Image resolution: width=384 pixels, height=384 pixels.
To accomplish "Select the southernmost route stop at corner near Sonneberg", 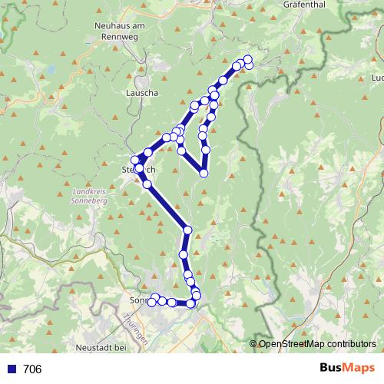I will coord(190,304).
